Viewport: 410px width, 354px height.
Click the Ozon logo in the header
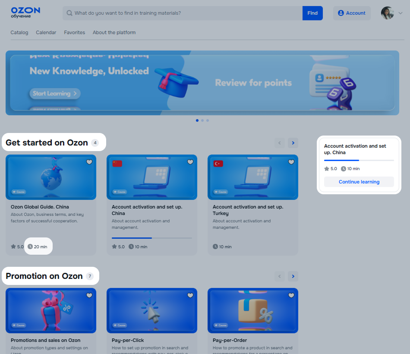coord(25,13)
